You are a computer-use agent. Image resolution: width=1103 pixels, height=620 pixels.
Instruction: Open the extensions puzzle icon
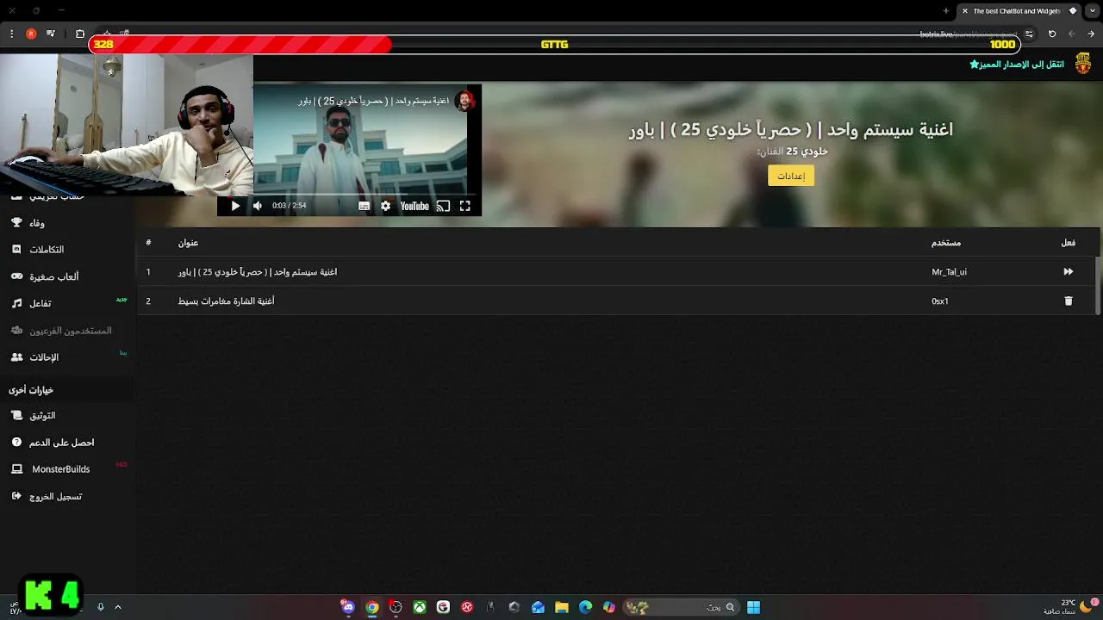tap(80, 34)
